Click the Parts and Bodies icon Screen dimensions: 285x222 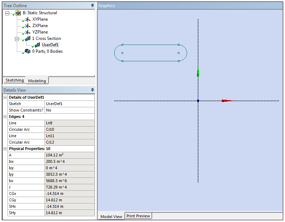tap(28, 51)
